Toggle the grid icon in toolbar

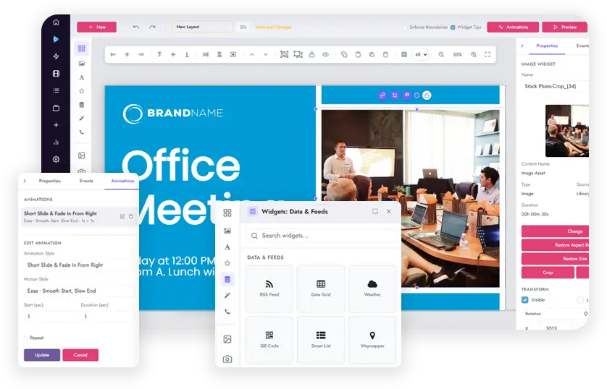(x=404, y=55)
